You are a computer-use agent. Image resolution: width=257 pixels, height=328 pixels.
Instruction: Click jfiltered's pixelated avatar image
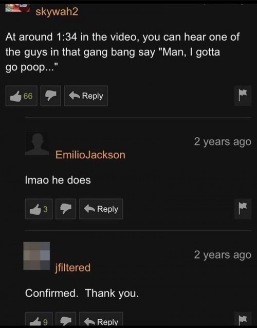pos(36,256)
